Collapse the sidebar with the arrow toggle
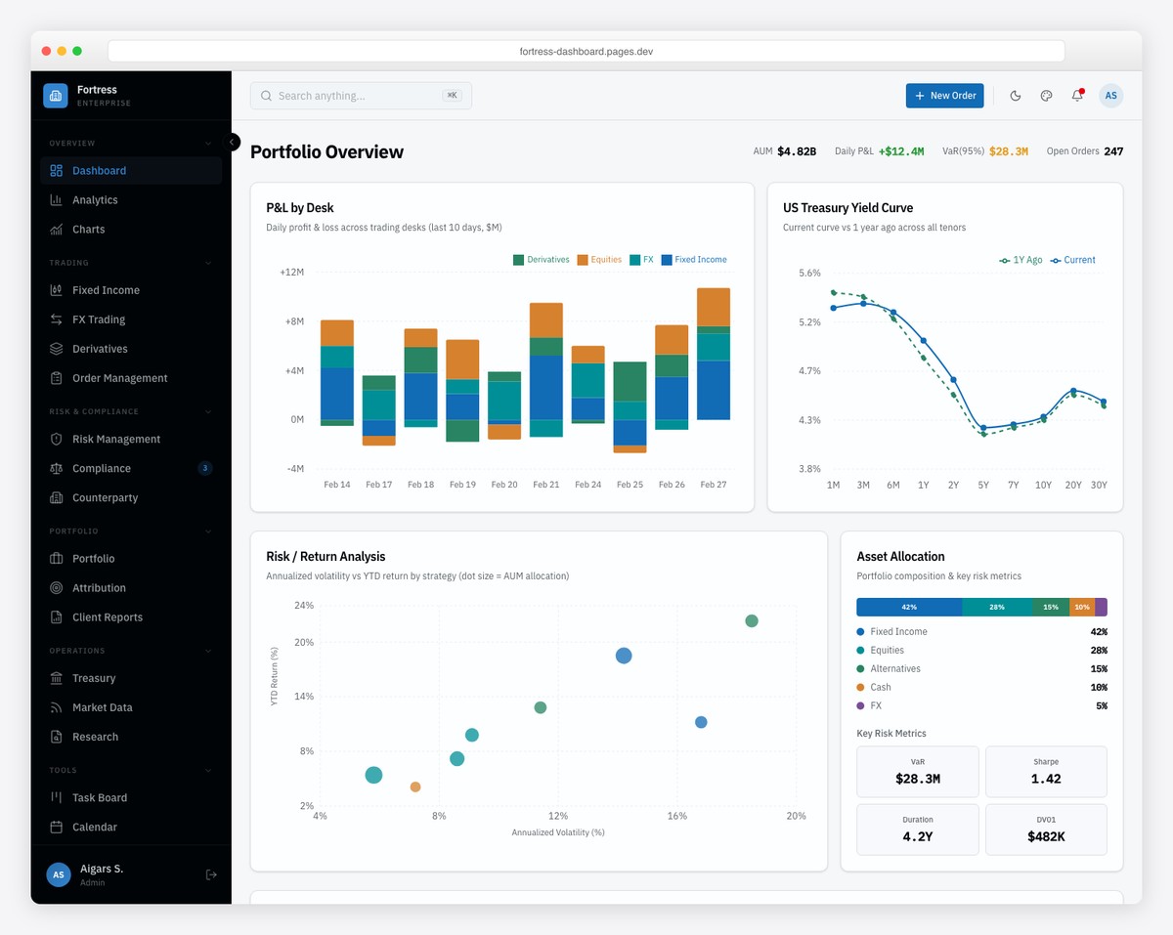The height and width of the screenshot is (935, 1173). (x=232, y=141)
